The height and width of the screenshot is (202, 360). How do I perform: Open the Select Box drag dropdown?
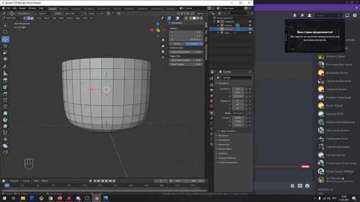72,13
